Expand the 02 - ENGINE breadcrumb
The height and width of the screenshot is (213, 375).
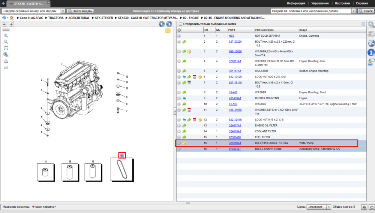pos(181,18)
